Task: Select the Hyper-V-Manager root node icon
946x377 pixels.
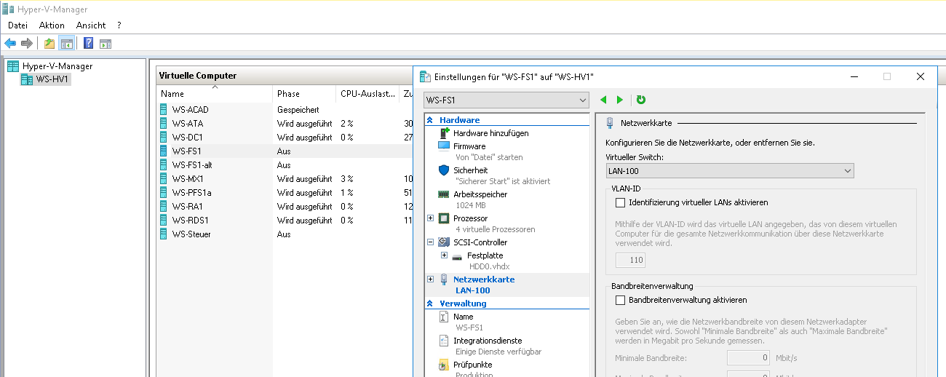Action: pos(12,66)
